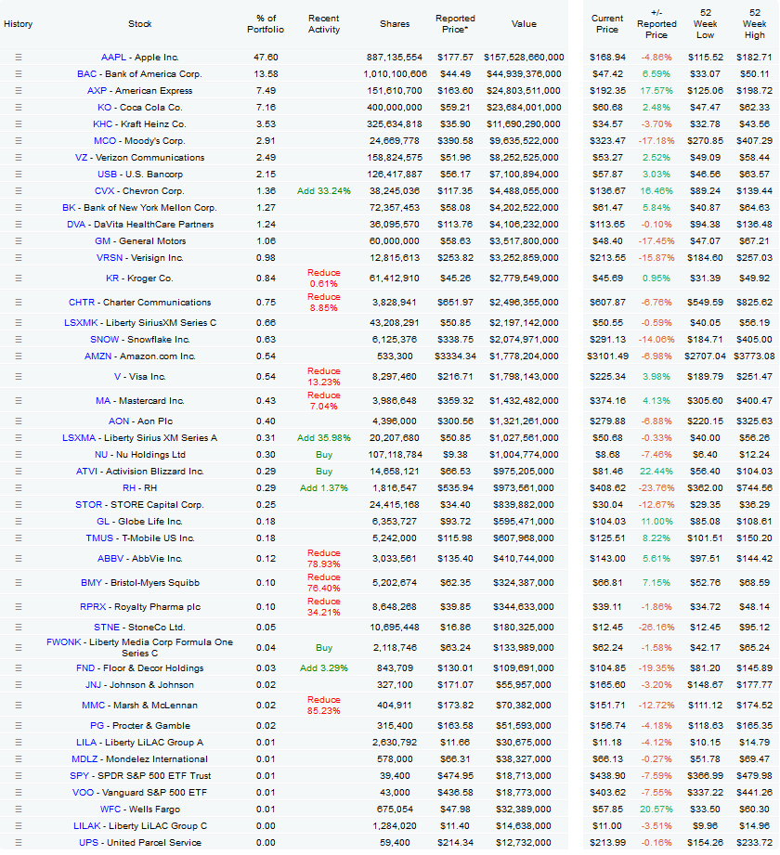Sort by Value column header
Viewport: 780px width, 855px height.
pos(524,24)
